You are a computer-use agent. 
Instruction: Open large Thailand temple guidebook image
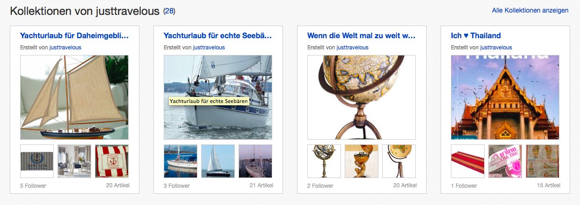point(505,97)
